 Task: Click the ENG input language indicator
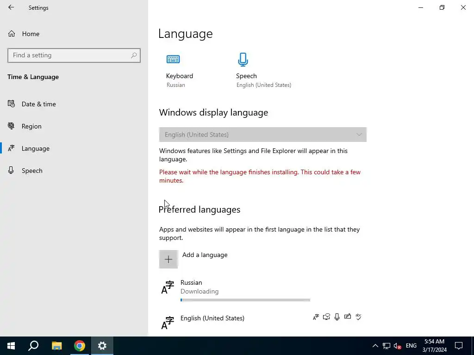[411, 346]
